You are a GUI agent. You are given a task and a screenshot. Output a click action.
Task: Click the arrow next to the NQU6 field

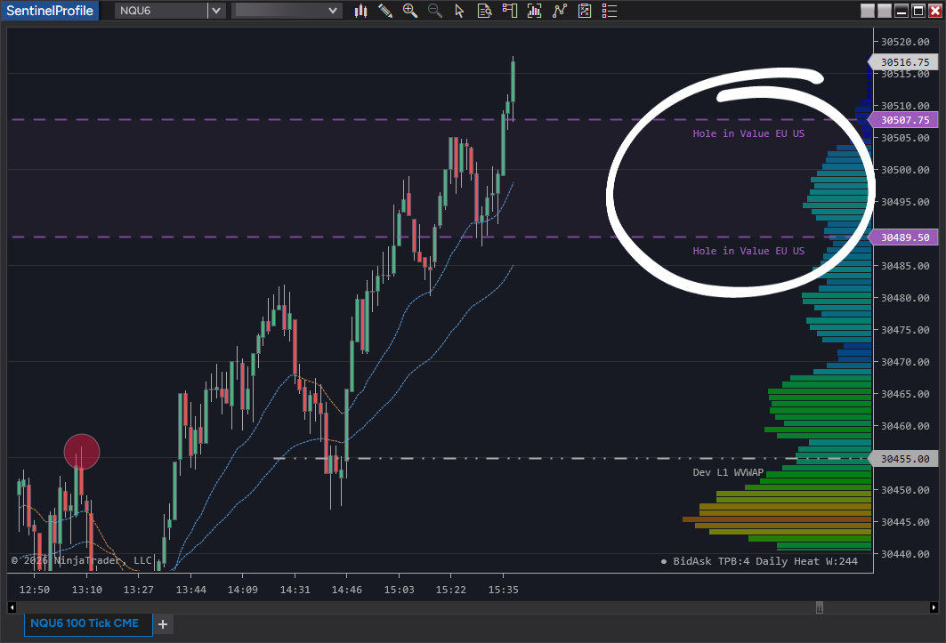(216, 11)
